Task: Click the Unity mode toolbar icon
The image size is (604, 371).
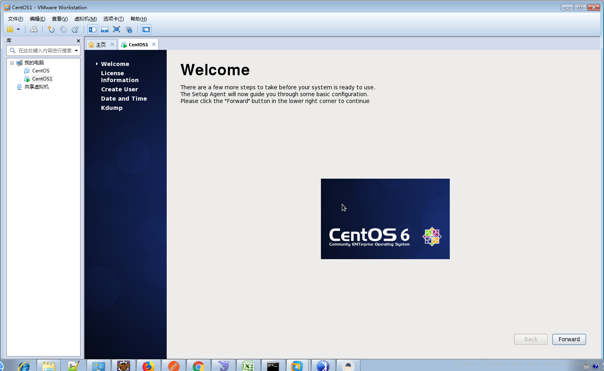Action: [x=129, y=29]
